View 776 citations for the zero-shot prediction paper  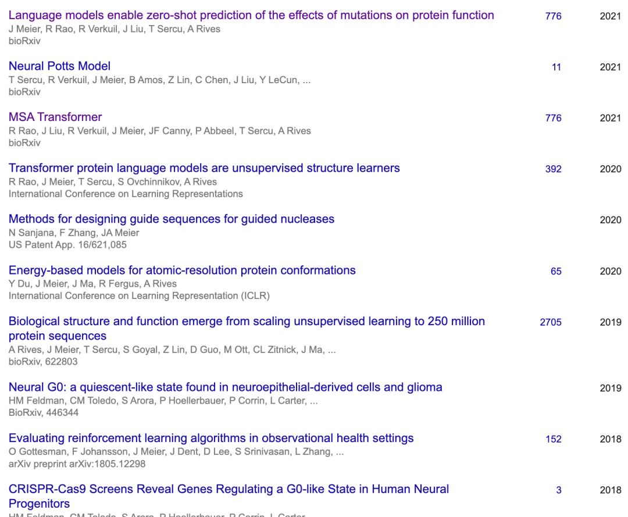pyautogui.click(x=553, y=16)
